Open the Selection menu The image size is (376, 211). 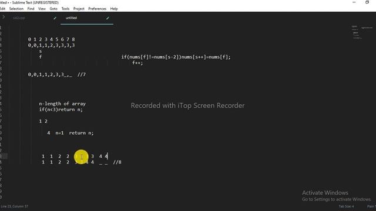(16, 9)
